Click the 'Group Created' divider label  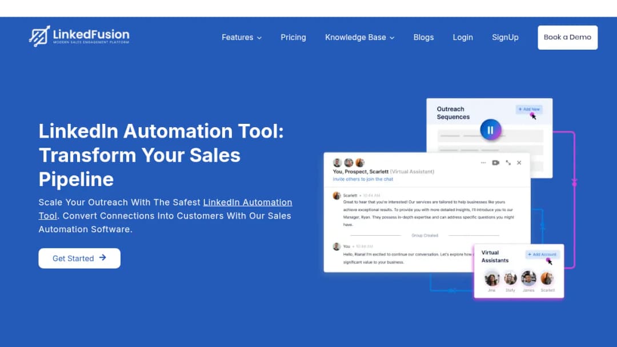point(424,235)
